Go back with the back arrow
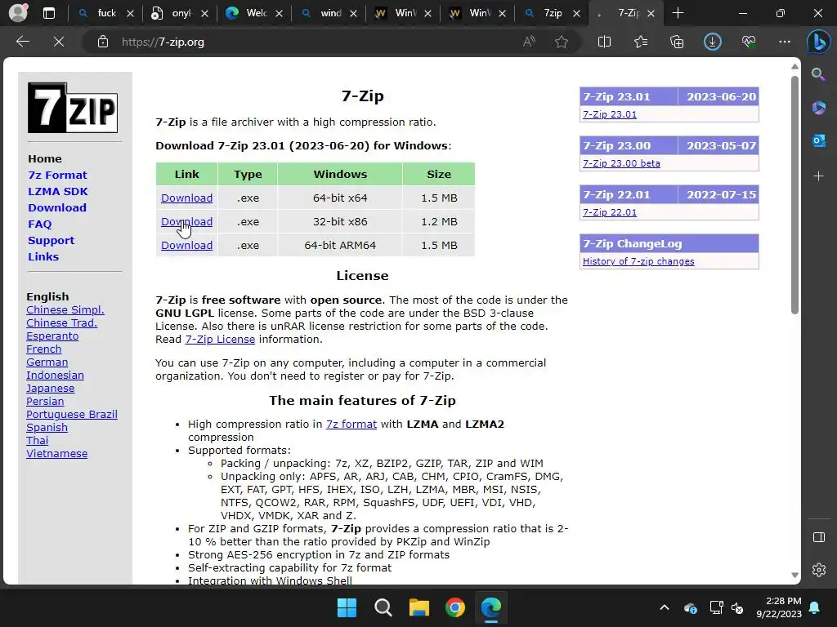This screenshot has width=837, height=627. coord(22,42)
